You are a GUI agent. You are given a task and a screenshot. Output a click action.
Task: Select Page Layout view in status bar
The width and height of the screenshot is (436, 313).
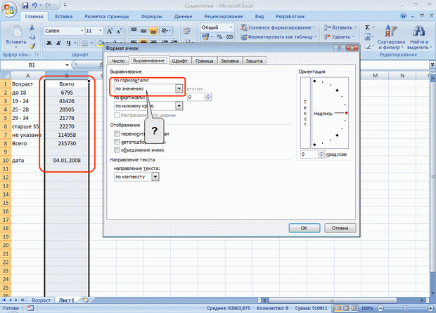point(346,308)
